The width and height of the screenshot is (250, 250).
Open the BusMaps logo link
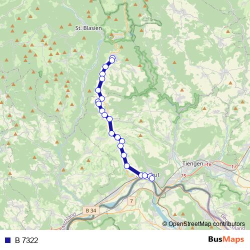tap(226, 239)
